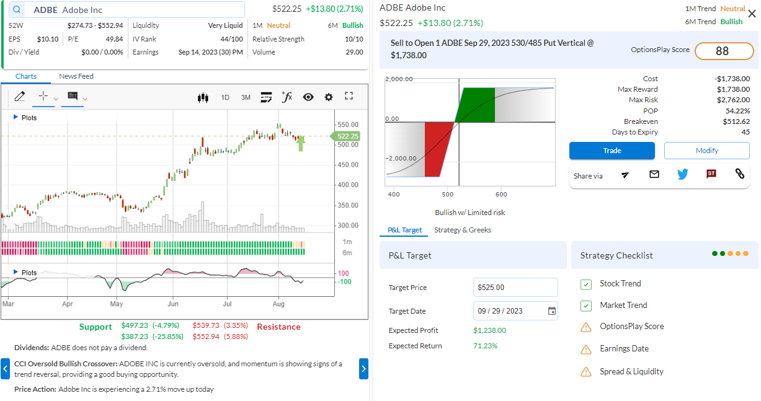This screenshot has height=401, width=761.
Task: Click the Bullish w/ Limited risk label
Action: click(470, 213)
